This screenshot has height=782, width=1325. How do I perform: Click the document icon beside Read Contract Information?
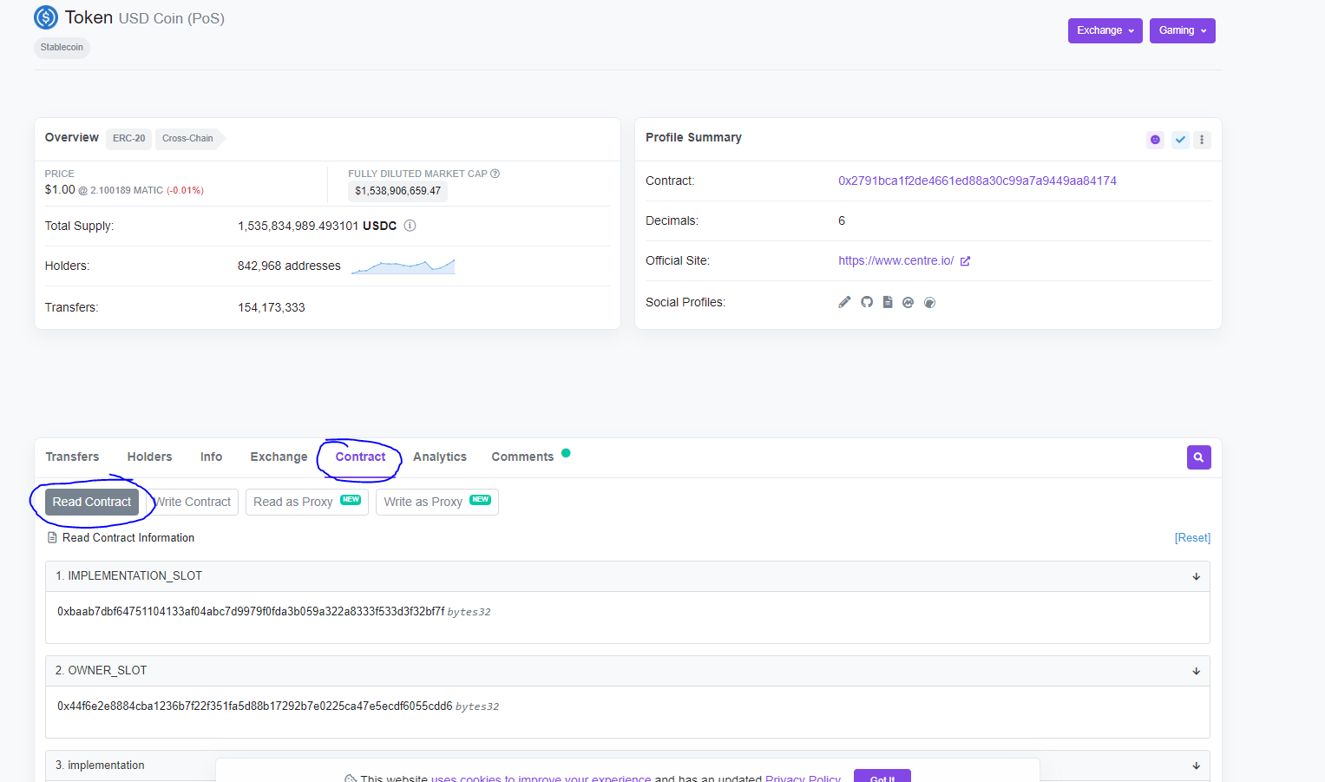(x=52, y=538)
